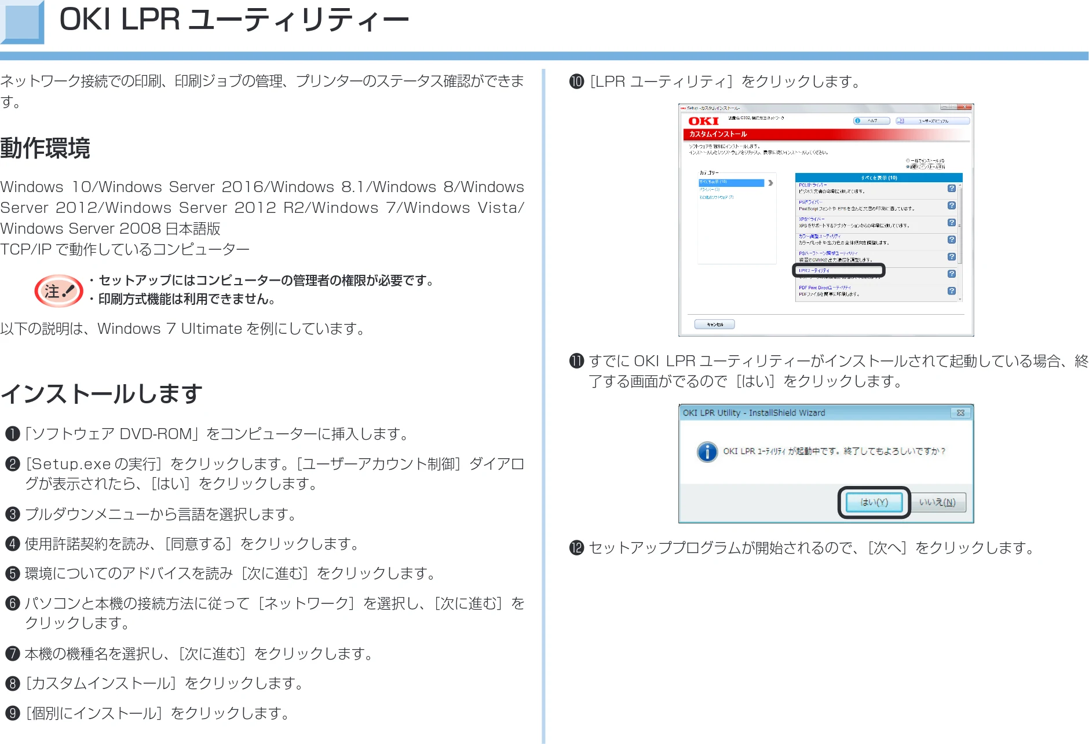1089x744 pixels.
Task: Click help icon for PDF Print Direct utility
Action: (x=952, y=291)
